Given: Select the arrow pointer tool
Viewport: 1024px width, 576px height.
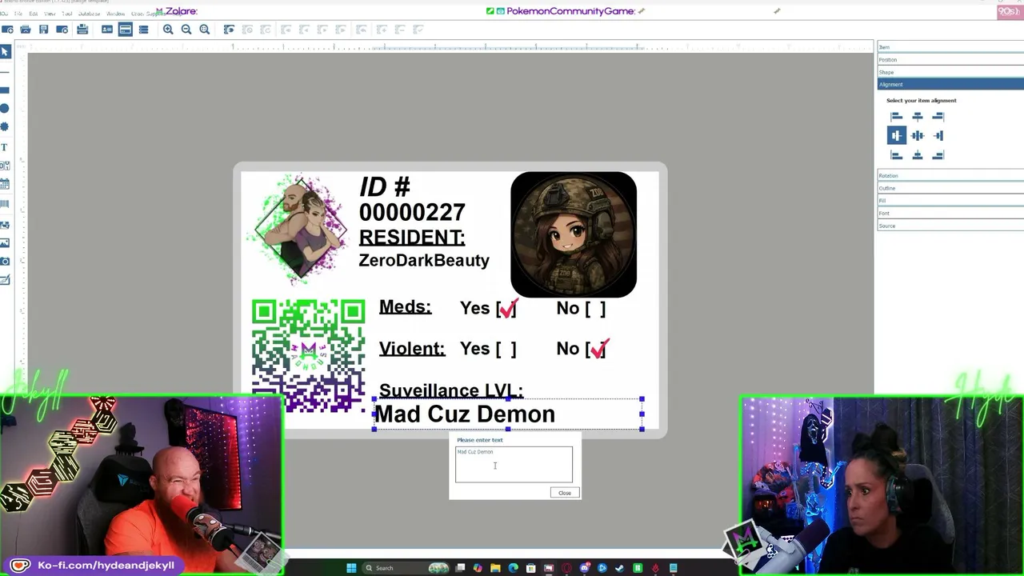Looking at the screenshot, I should point(5,52).
